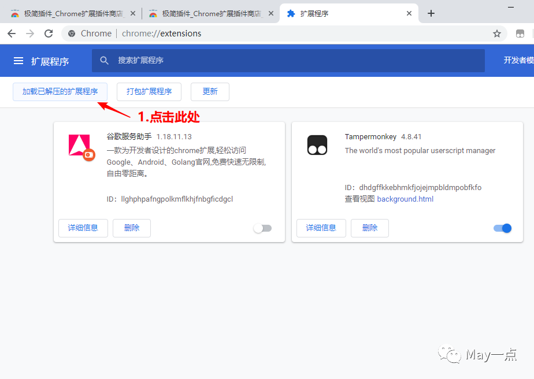Focus the 搜索扩展程序 search field

tap(288, 61)
